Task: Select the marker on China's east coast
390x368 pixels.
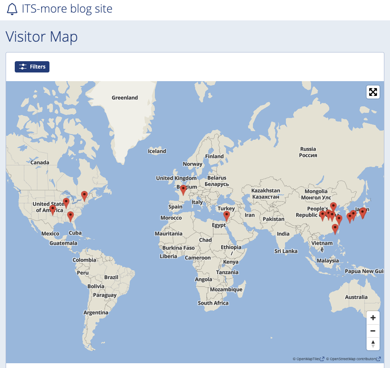Action: 339,219
